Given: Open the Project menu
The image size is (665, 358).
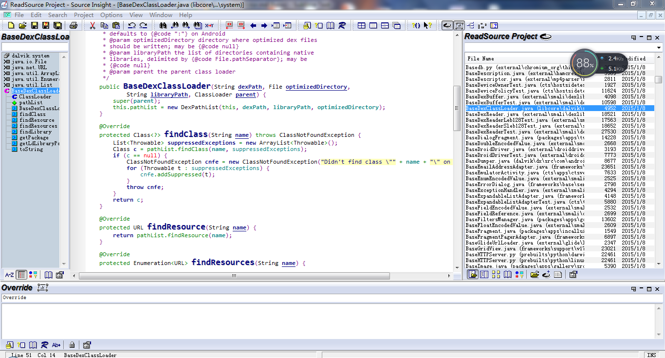Looking at the screenshot, I should 84,15.
